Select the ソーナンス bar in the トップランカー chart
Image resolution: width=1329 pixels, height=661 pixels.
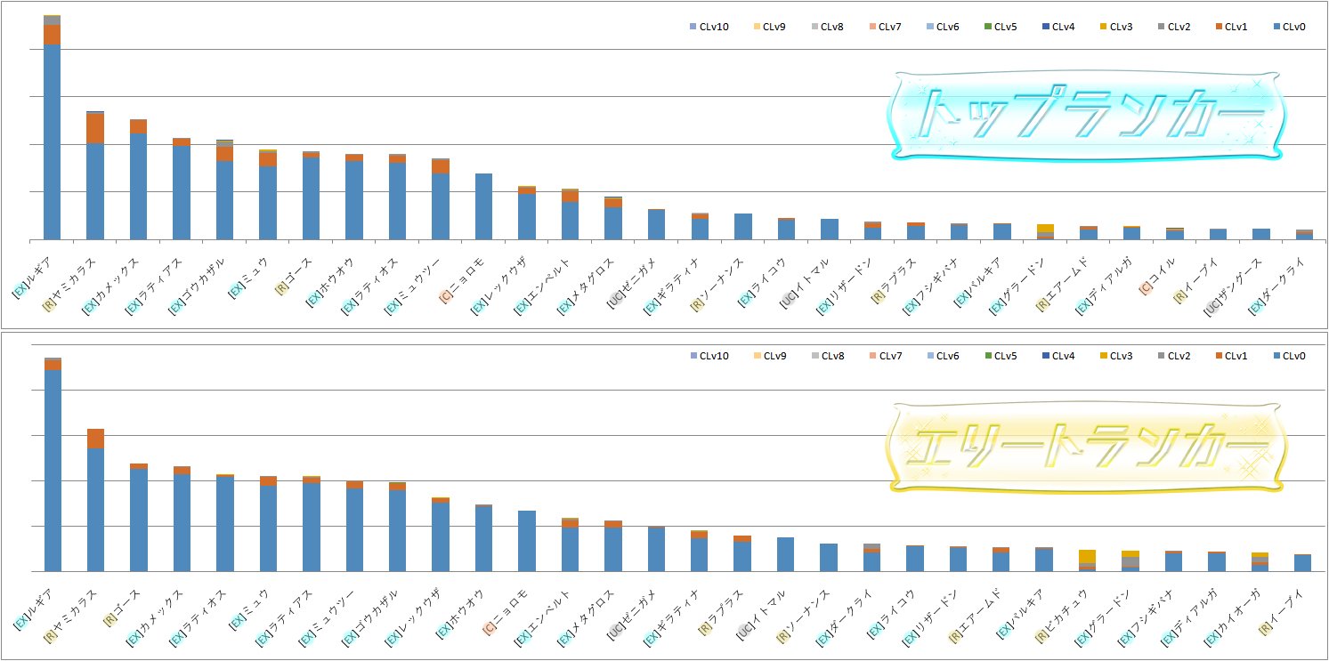pyautogui.click(x=743, y=227)
